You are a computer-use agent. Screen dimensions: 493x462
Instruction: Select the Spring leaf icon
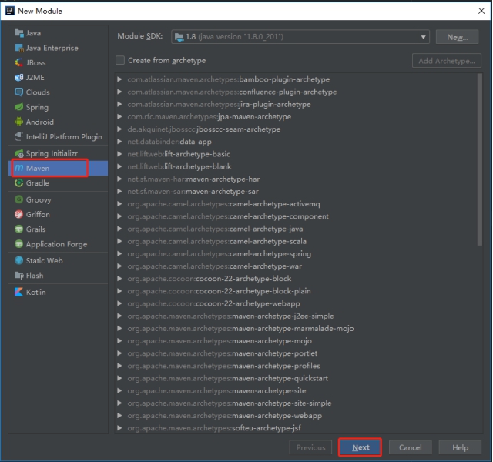point(18,107)
